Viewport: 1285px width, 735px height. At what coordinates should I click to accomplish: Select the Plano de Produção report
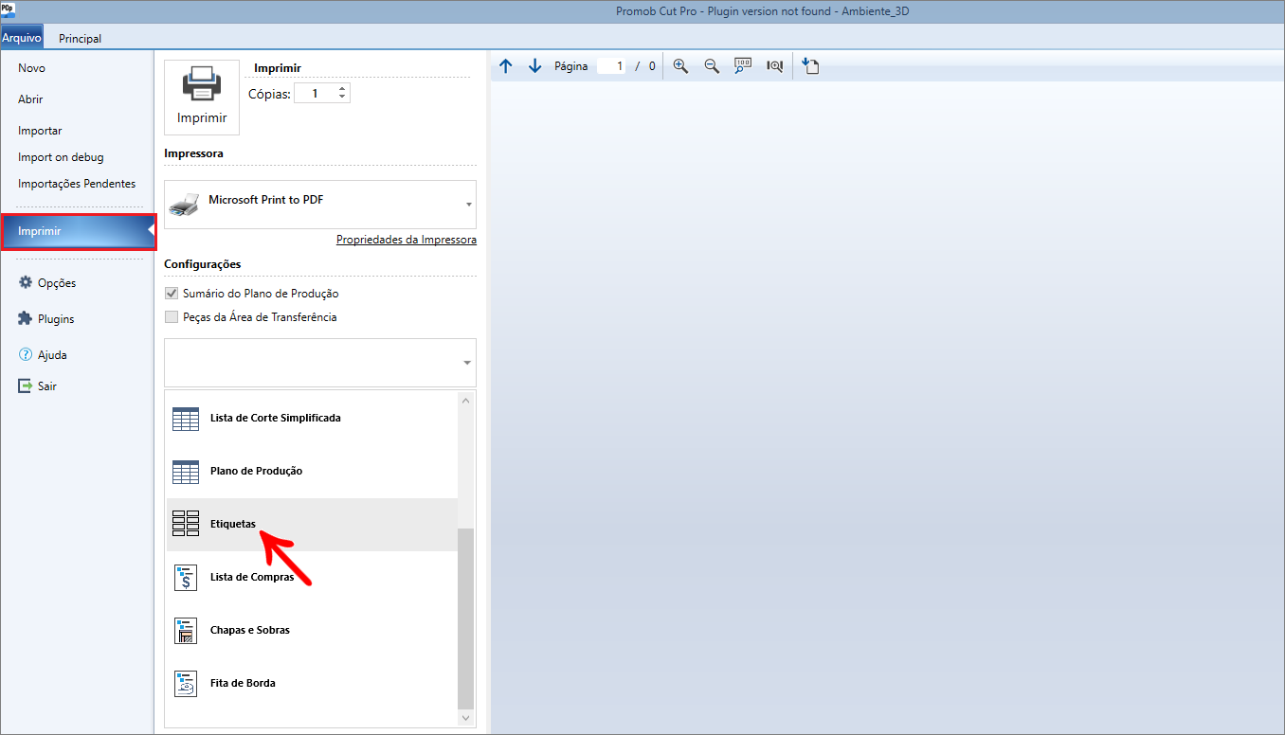pos(312,472)
